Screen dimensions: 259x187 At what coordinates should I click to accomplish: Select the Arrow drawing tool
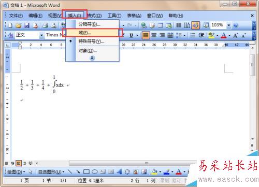[x=78, y=171]
